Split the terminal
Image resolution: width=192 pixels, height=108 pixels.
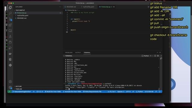pos(155,56)
